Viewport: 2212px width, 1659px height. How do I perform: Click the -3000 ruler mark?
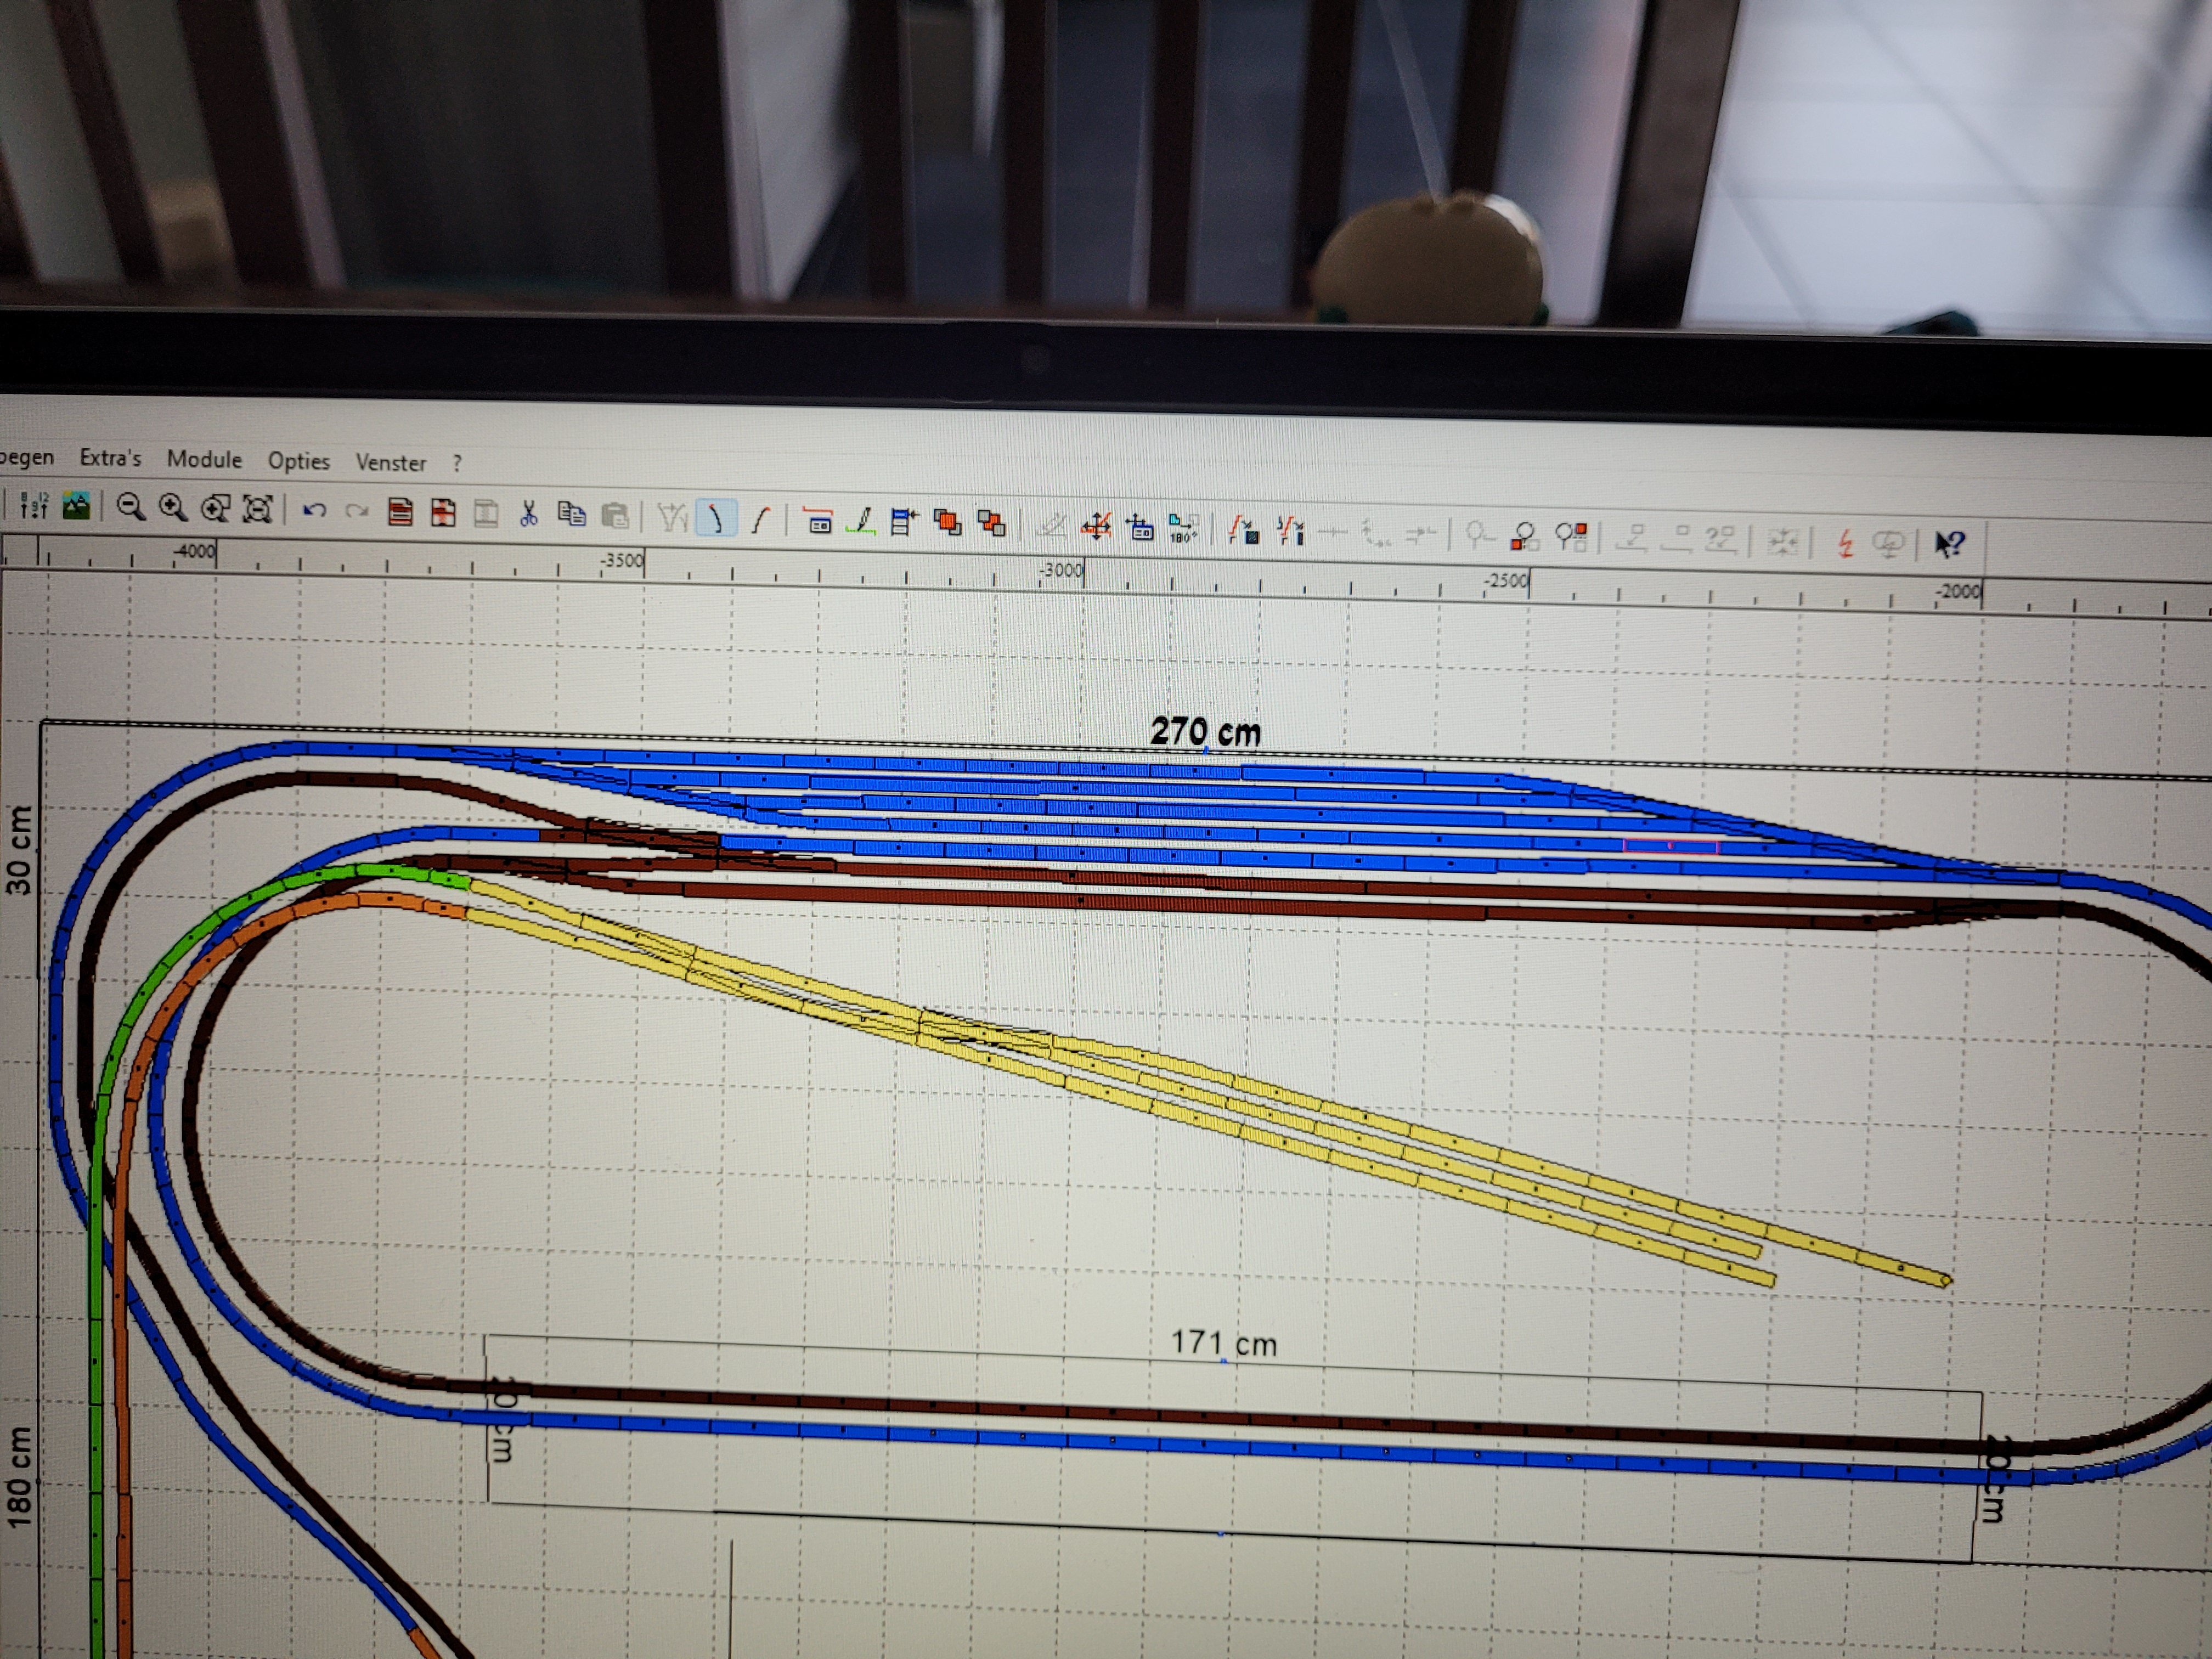tap(1061, 570)
